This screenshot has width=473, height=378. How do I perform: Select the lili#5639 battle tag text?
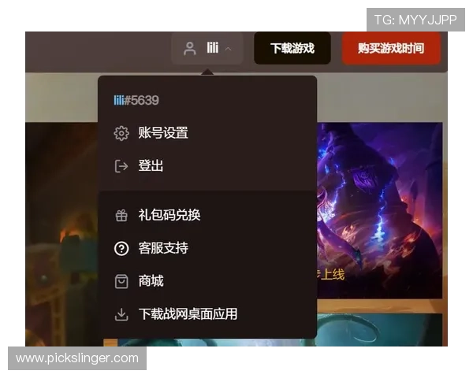pos(136,100)
